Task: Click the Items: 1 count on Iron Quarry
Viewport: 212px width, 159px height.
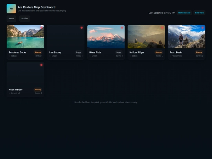Action: (79, 56)
